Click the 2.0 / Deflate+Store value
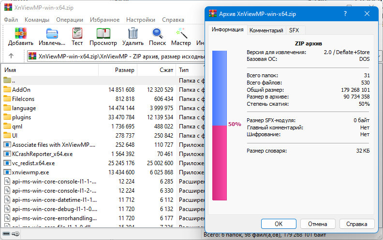The width and height of the screenshot is (383, 240). click(347, 52)
